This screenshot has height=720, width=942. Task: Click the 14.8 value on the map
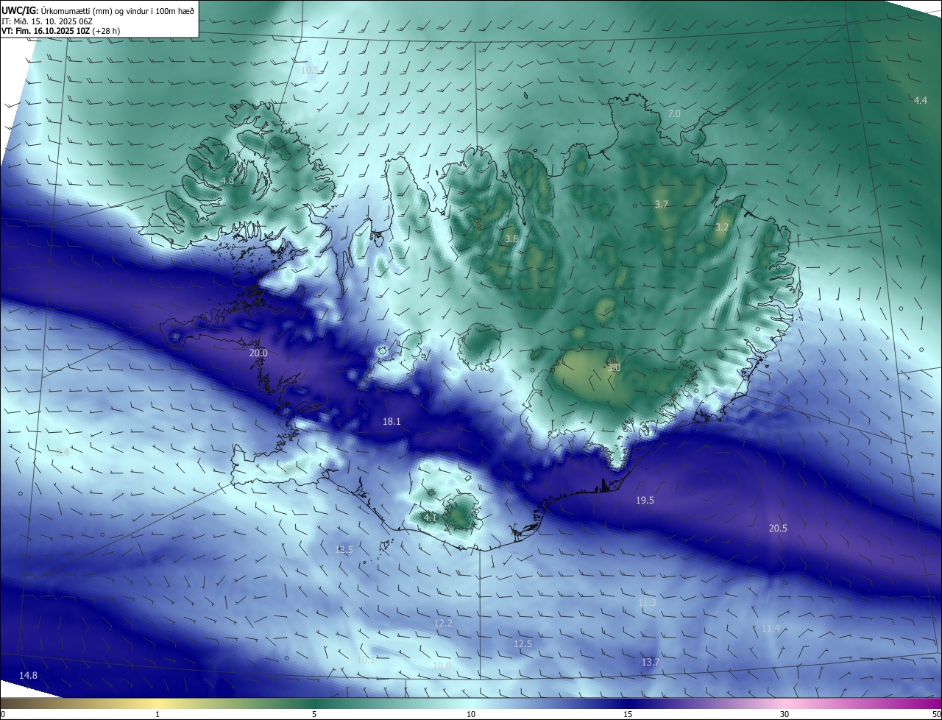coord(28,676)
